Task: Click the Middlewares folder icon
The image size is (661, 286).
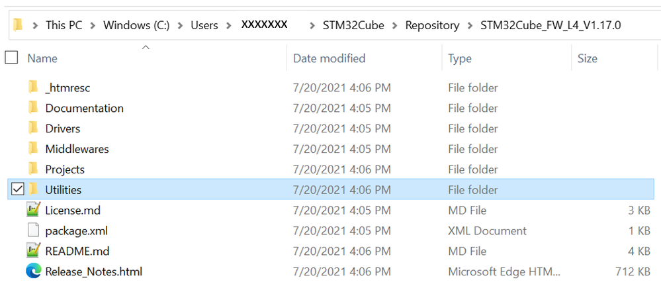Action: pos(33,149)
